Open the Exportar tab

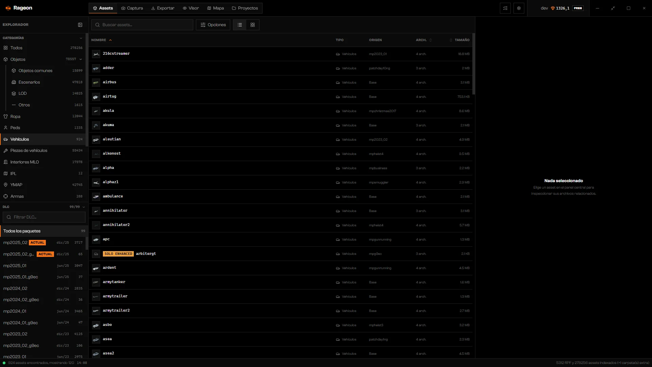coord(163,8)
